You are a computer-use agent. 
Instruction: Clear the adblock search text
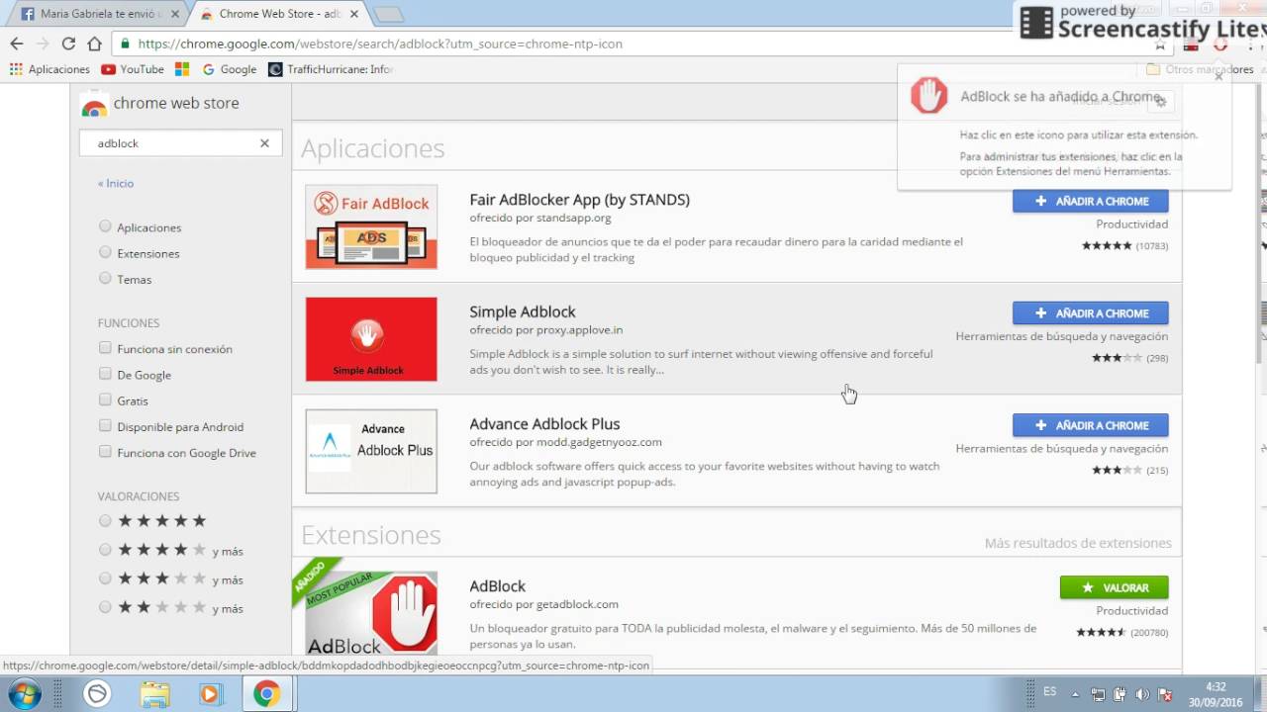click(x=264, y=143)
